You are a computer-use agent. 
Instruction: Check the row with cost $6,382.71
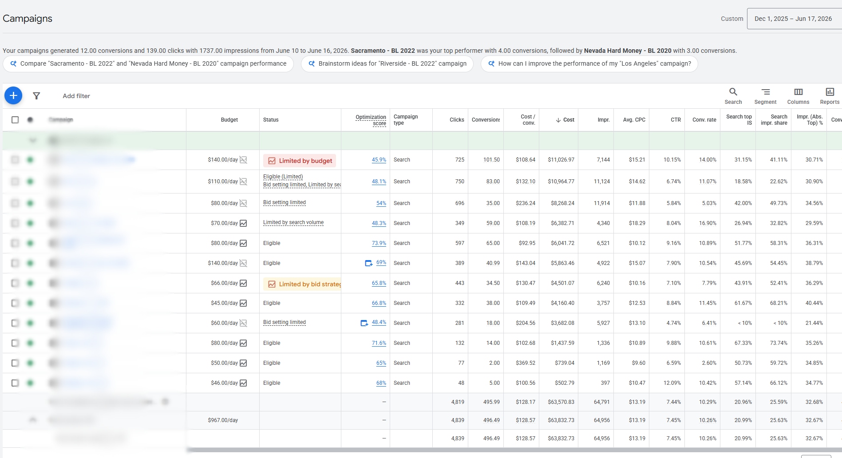pos(15,223)
